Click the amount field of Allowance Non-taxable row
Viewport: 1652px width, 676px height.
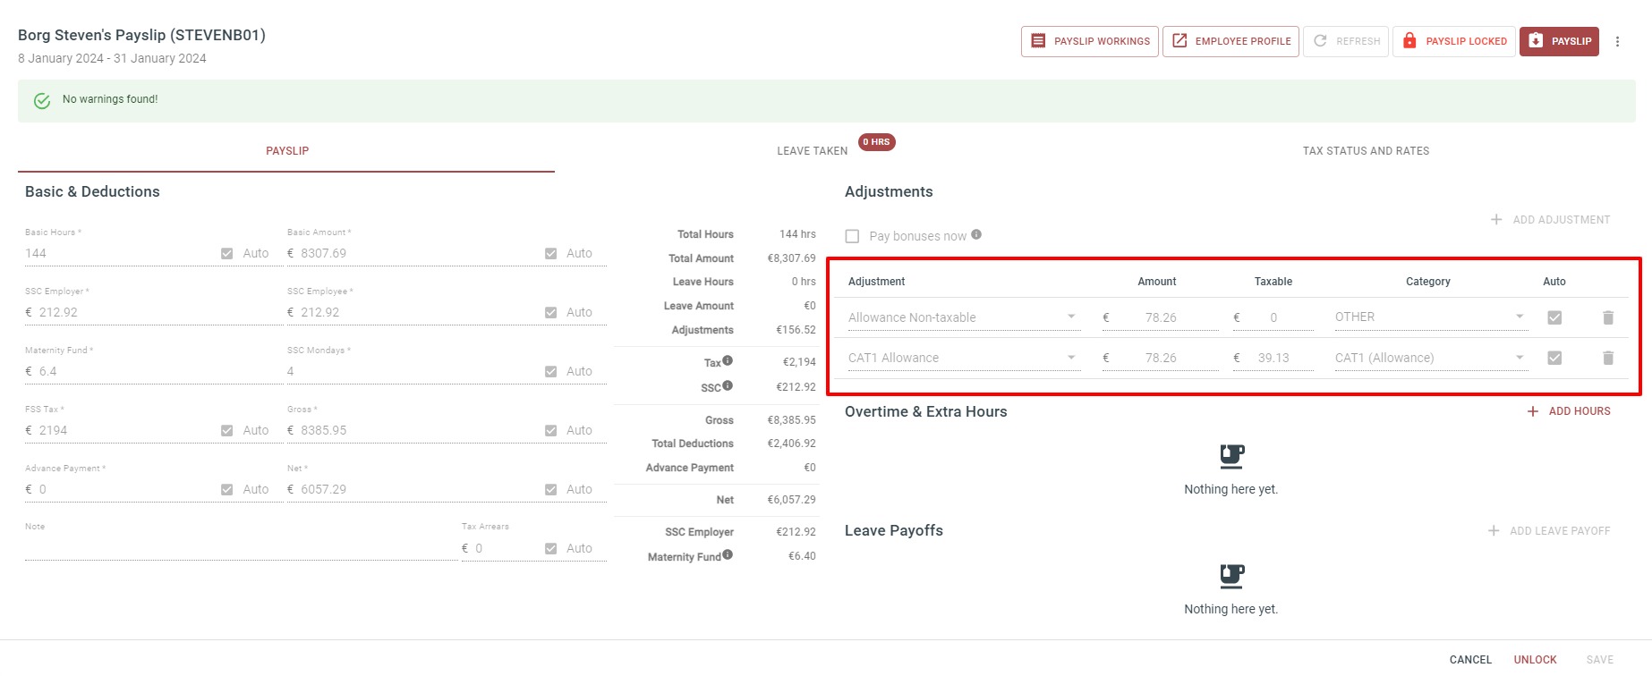pyautogui.click(x=1161, y=317)
